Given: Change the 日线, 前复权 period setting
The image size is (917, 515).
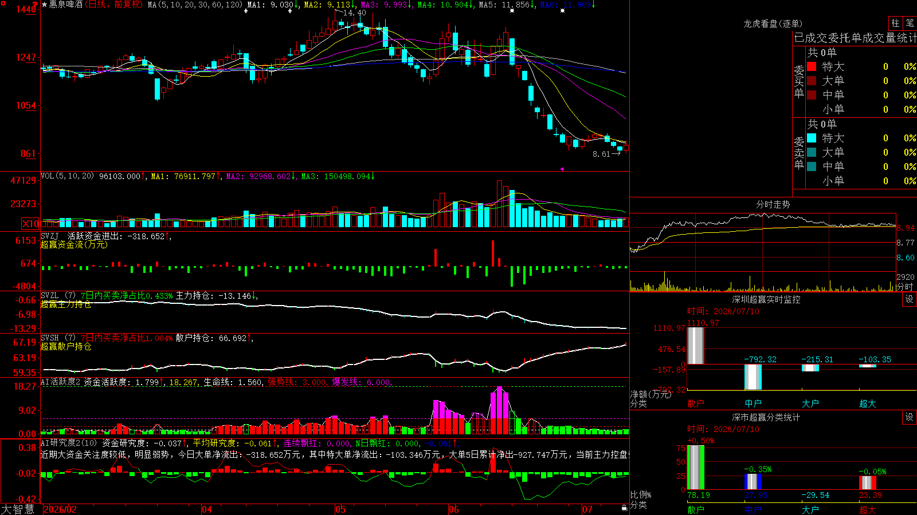Looking at the screenshot, I should 115,5.
